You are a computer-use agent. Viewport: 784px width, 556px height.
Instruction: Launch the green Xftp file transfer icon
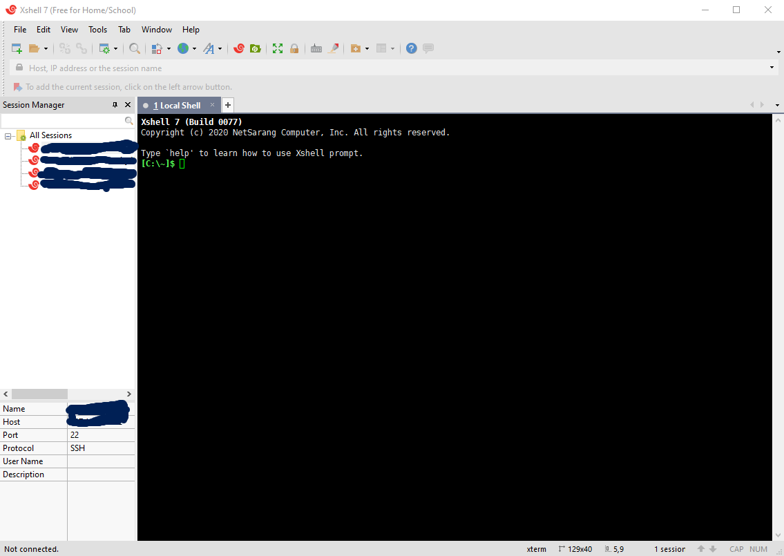click(x=256, y=48)
